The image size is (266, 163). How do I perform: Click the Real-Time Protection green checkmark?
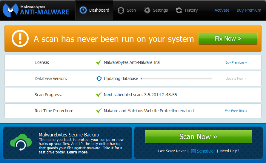click(99, 110)
